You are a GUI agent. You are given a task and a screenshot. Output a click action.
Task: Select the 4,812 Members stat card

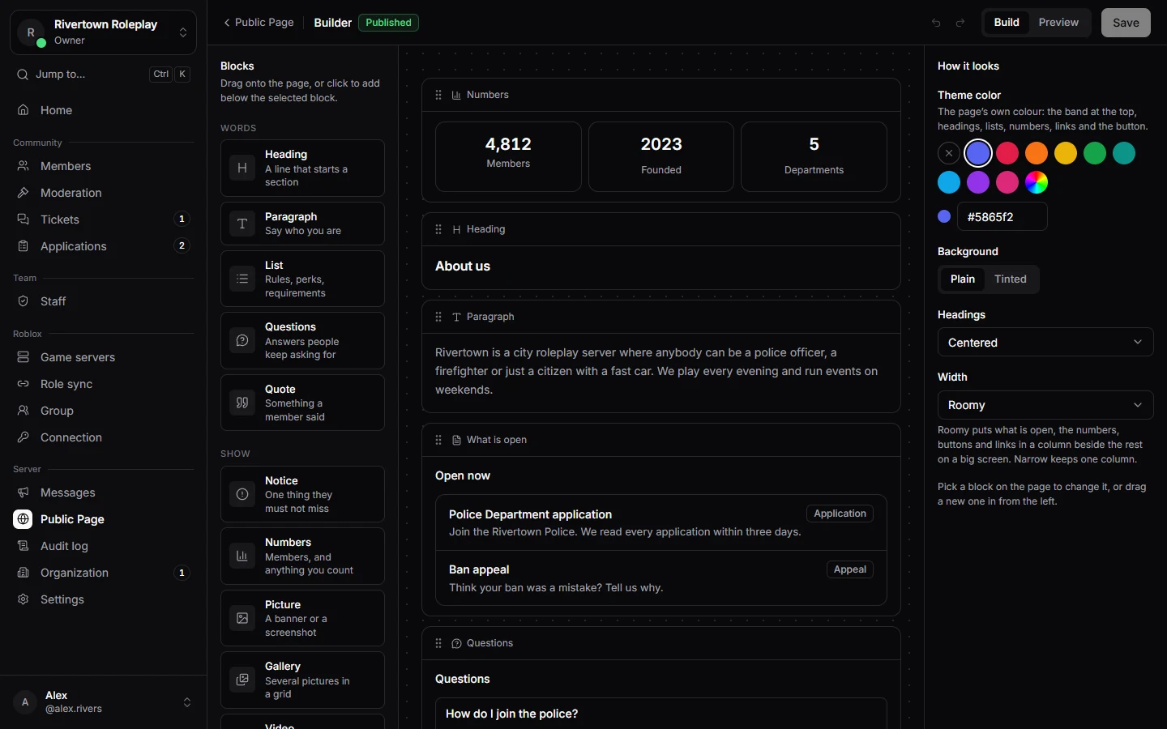pyautogui.click(x=508, y=156)
